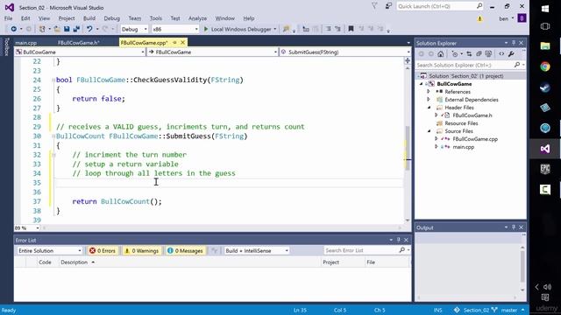The height and width of the screenshot is (315, 561).
Task: Open Chrome from the taskbar
Action: (x=545, y=66)
